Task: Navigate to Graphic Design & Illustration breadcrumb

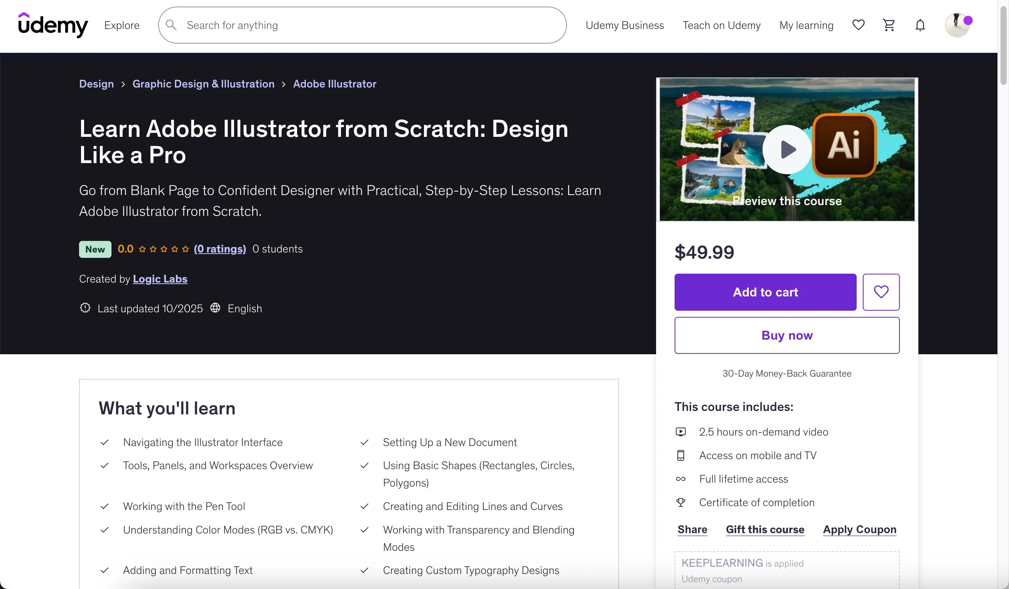Action: [x=203, y=84]
